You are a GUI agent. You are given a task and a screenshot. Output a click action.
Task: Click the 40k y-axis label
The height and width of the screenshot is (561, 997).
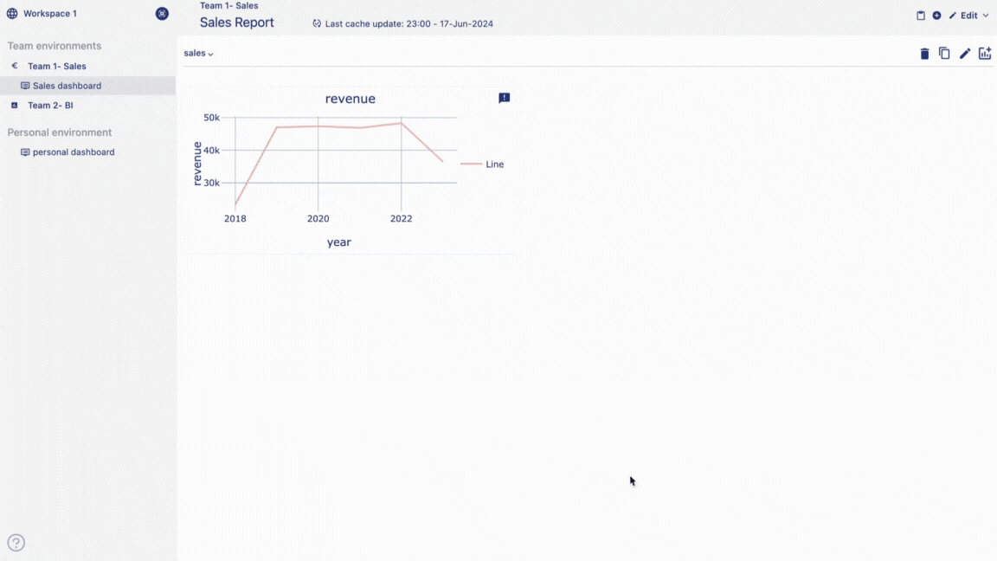pyautogui.click(x=212, y=150)
